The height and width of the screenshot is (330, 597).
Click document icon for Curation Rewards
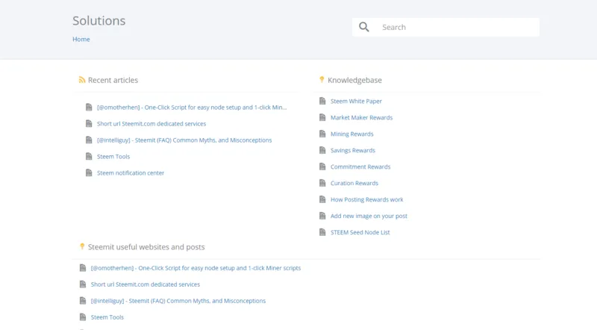click(x=322, y=183)
